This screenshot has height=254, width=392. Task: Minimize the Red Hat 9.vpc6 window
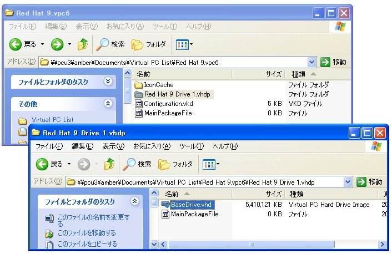tap(318, 13)
